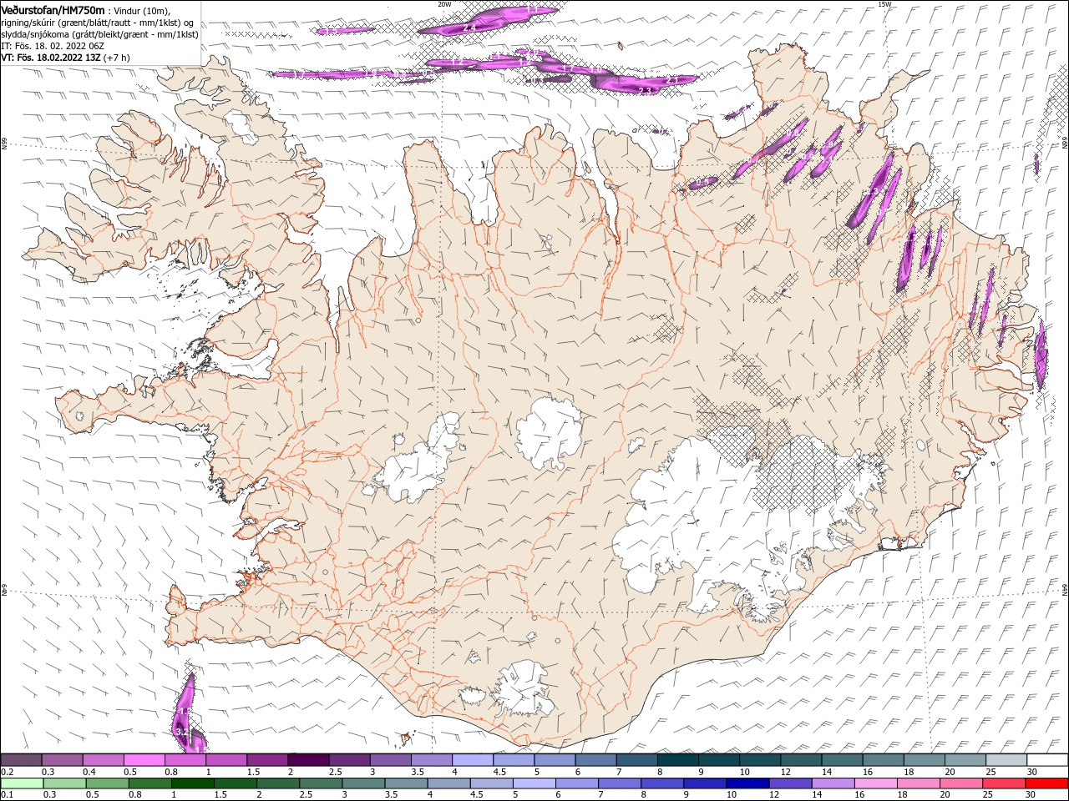Choose the pale grey swatch at 25 in the upper legend row
Screen dimensions: 1069x801
(1006, 760)
